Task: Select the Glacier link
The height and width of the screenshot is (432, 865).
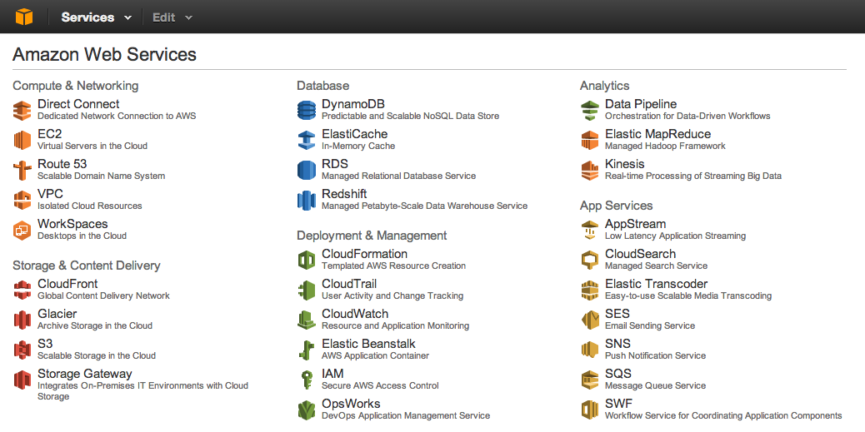Action: (57, 314)
